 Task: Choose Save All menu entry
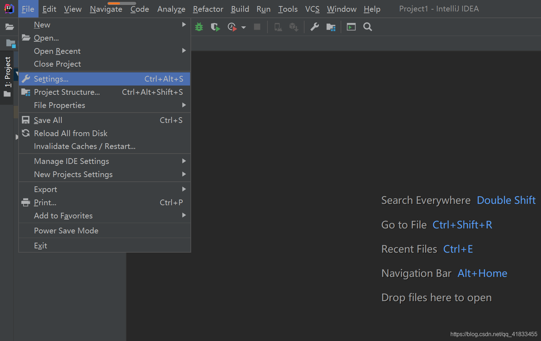(104, 120)
